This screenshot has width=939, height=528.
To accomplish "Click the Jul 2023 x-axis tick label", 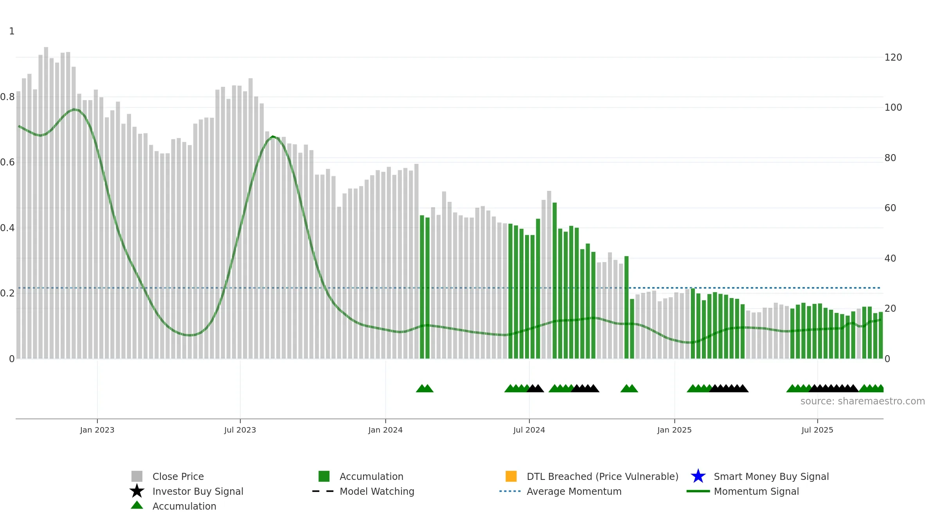I will (240, 430).
